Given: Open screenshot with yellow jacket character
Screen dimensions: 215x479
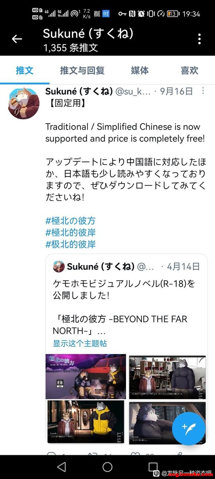Looking at the screenshot, I should click(x=86, y=422).
